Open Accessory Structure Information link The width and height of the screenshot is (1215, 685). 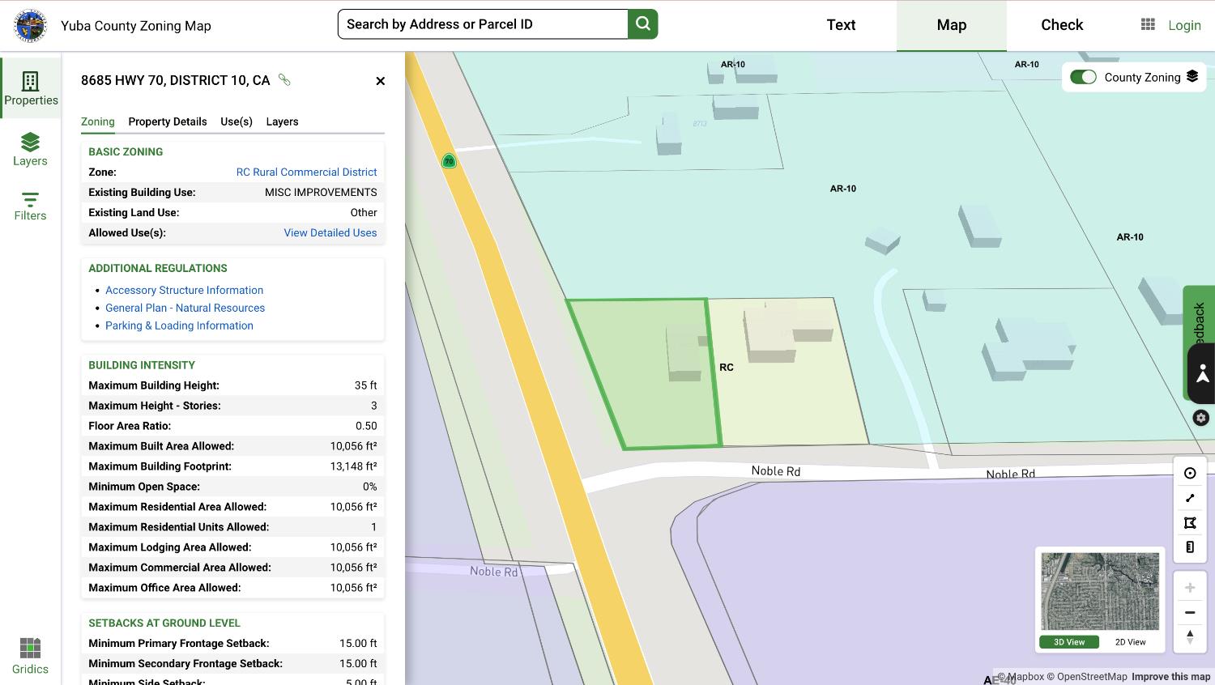coord(184,290)
